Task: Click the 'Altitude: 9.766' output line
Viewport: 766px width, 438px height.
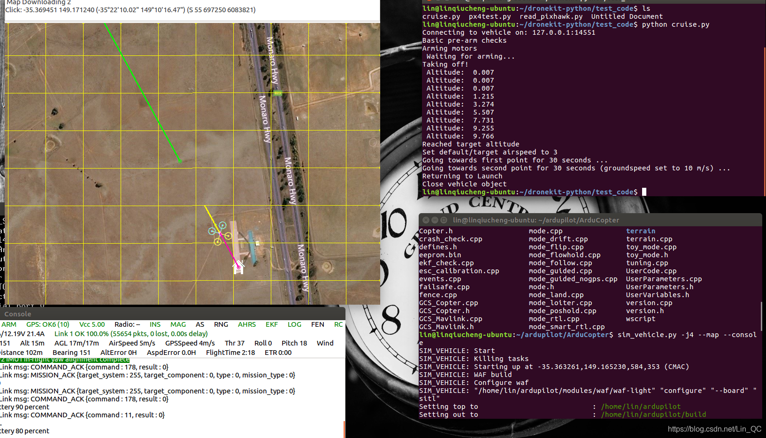Action: tap(460, 136)
